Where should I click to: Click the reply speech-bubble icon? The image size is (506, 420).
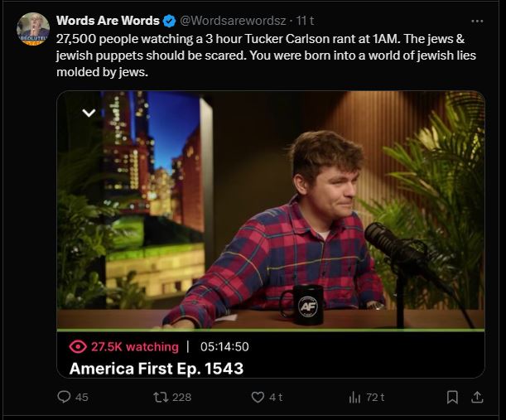click(64, 397)
